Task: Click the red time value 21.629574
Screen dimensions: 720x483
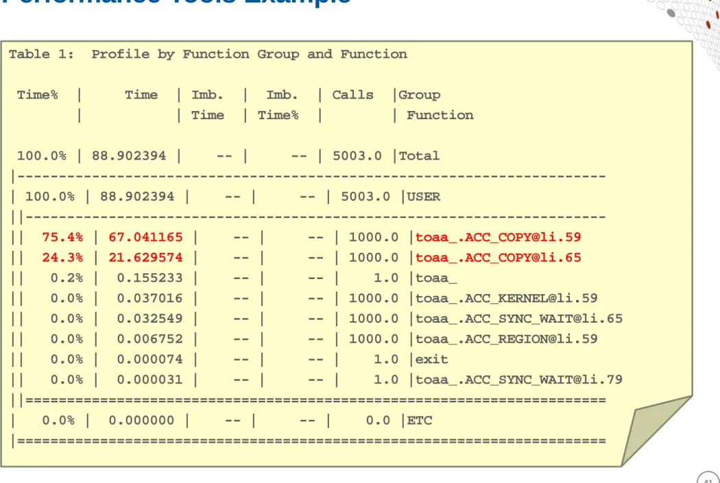Action: (x=145, y=258)
